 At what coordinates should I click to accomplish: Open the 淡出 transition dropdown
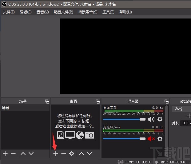click(181, 109)
